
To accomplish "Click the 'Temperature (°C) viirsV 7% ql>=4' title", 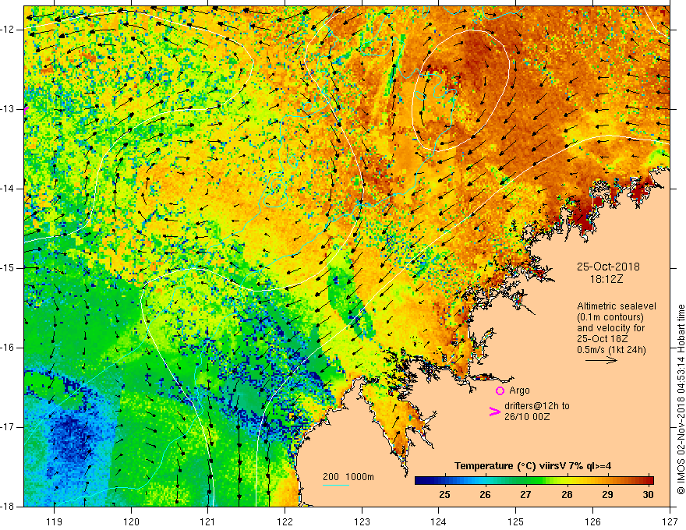I will (532, 466).
